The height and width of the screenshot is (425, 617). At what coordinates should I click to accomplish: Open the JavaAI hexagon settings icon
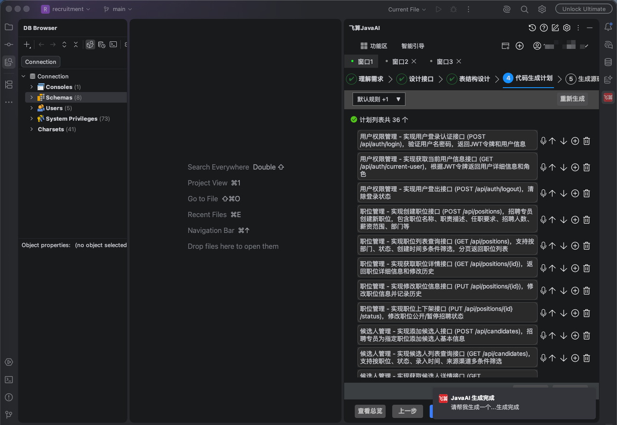567,28
